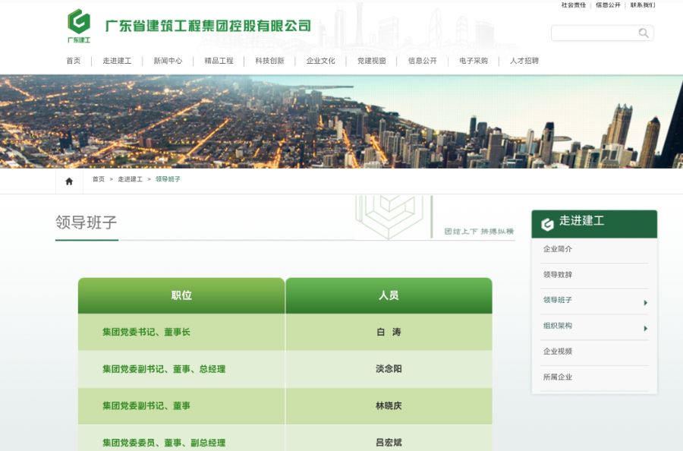Go to 精品工程 in navigation bar
This screenshot has width=683, height=451.
(x=219, y=61)
